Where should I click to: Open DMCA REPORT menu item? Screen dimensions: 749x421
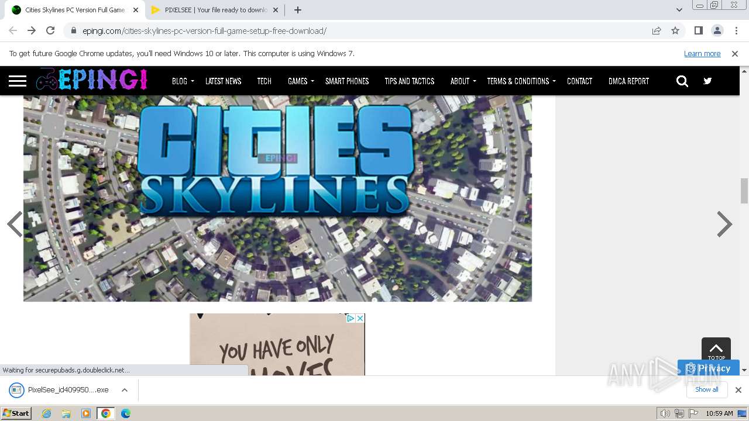(628, 81)
